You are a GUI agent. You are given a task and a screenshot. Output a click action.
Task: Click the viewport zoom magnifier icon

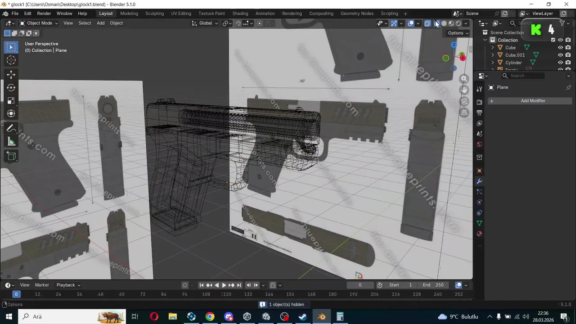(464, 79)
